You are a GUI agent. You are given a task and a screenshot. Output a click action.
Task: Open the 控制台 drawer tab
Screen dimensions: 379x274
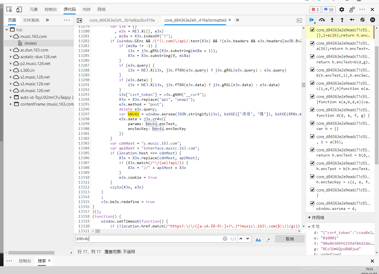[25, 261]
